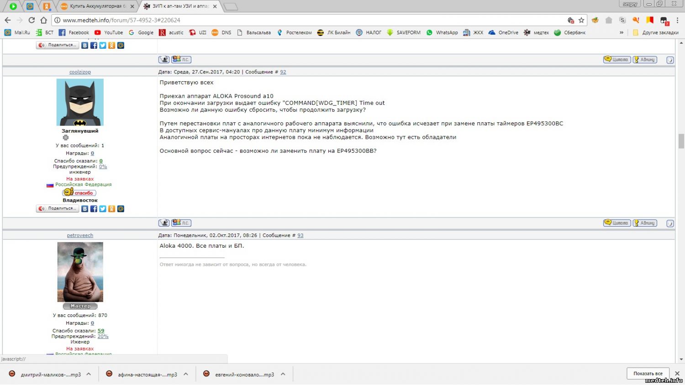
Task: Open the YouTube bookmark
Action: pyautogui.click(x=109, y=32)
